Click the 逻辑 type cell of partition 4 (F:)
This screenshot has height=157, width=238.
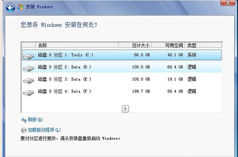tap(192, 91)
